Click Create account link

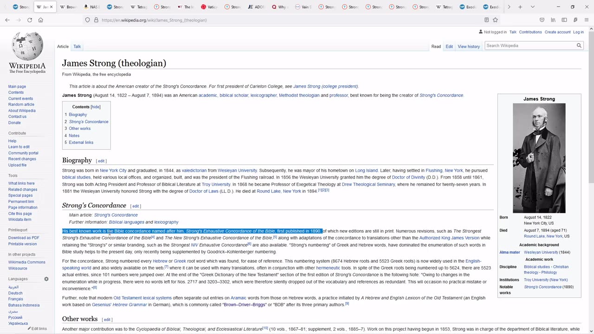coord(557,32)
